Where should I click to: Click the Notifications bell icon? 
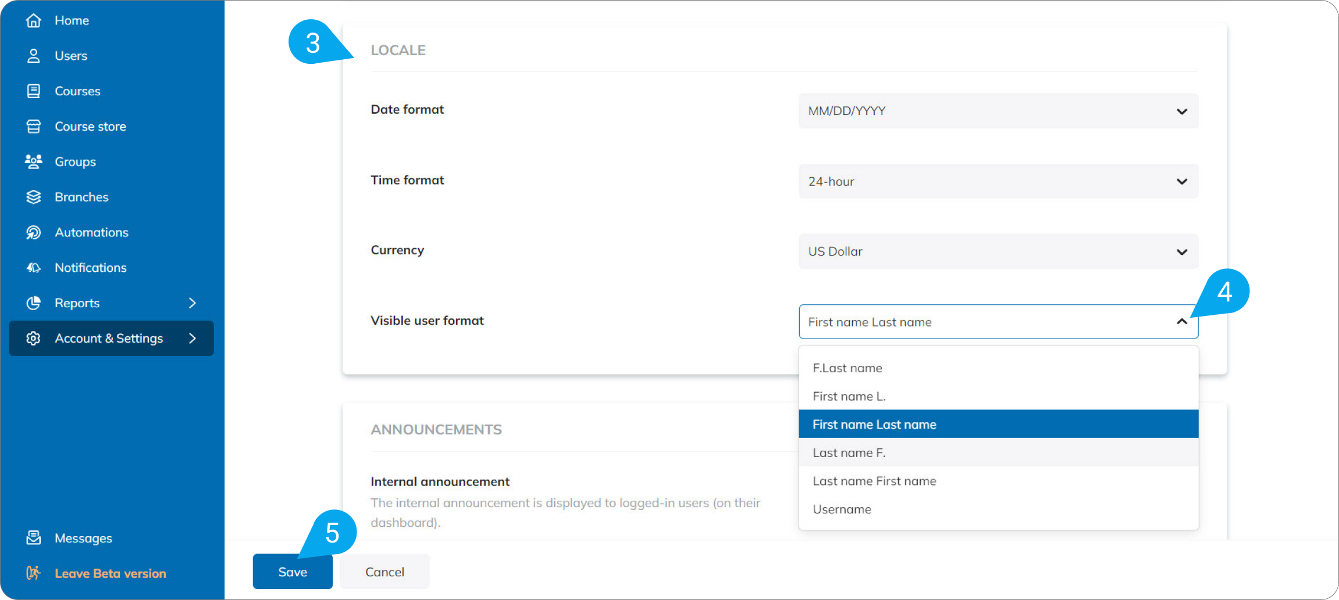pos(34,267)
